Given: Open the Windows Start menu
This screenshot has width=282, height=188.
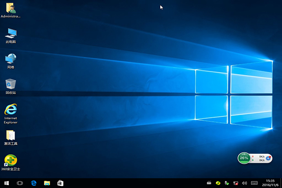Looking at the screenshot, I should click(7, 182).
